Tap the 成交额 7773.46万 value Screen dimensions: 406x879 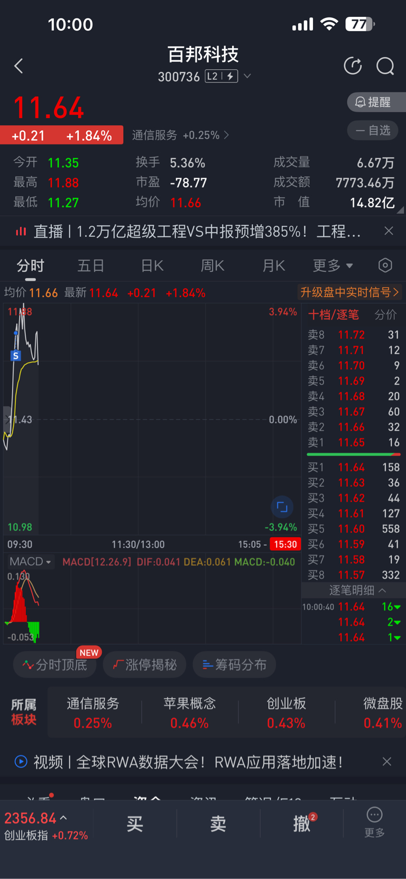[365, 183]
